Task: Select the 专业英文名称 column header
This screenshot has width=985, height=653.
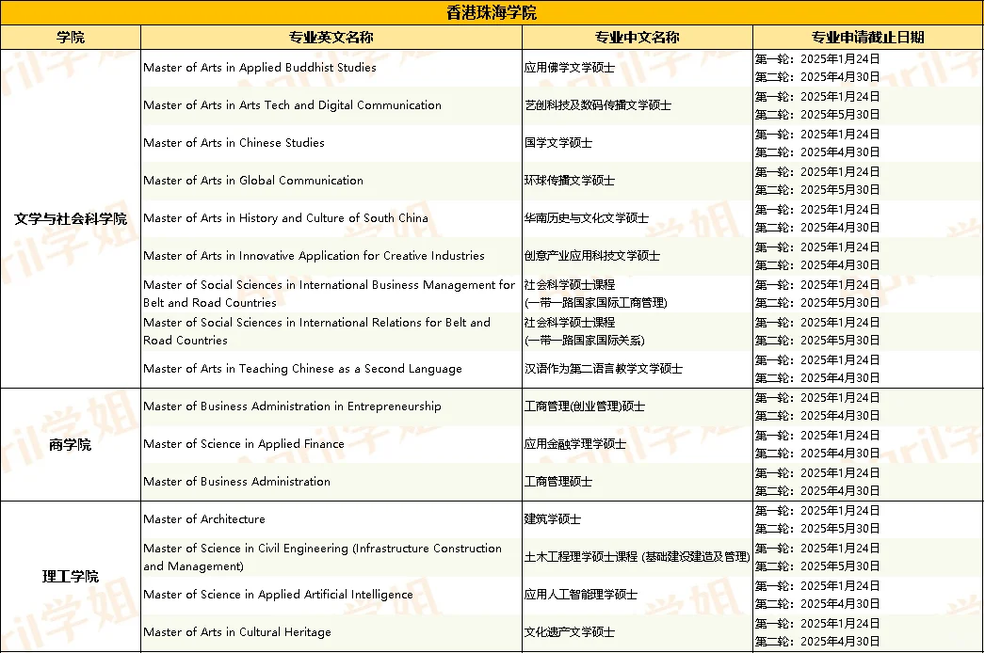Action: pos(331,37)
